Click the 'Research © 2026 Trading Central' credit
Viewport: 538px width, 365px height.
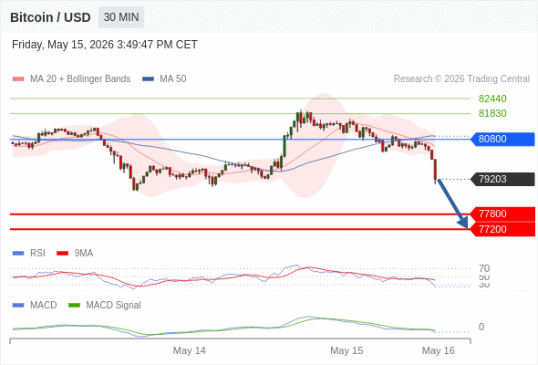tap(461, 79)
